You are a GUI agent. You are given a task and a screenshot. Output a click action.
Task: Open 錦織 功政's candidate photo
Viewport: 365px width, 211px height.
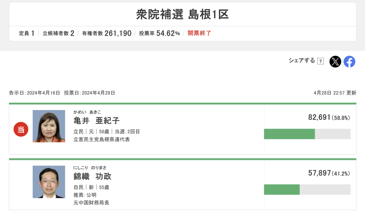click(49, 182)
